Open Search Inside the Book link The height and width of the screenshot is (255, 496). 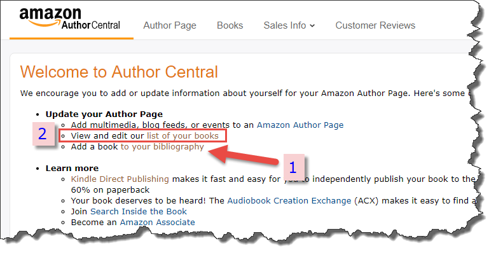[139, 211]
